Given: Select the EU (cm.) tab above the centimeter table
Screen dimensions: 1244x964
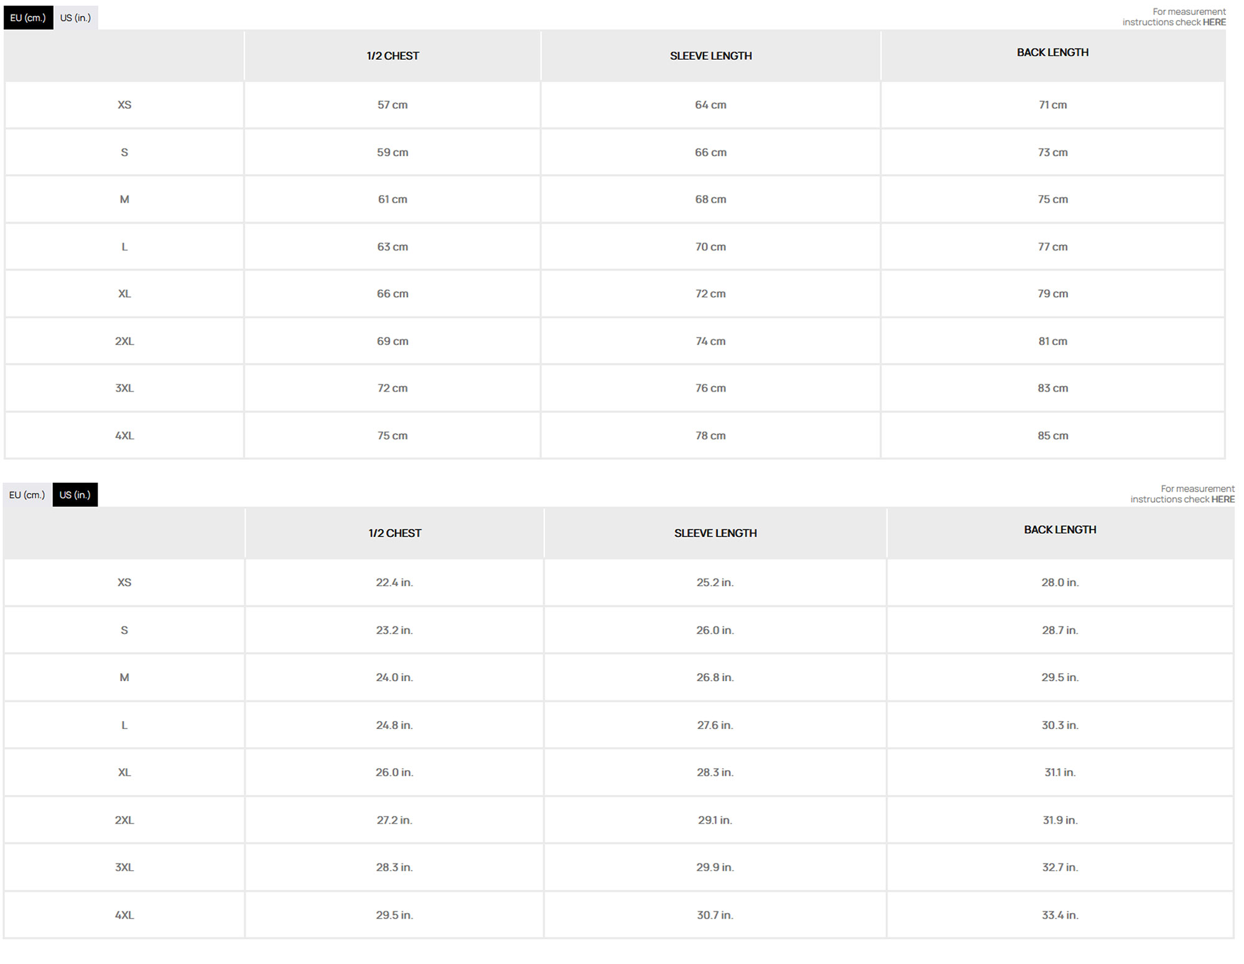Looking at the screenshot, I should pos(28,18).
